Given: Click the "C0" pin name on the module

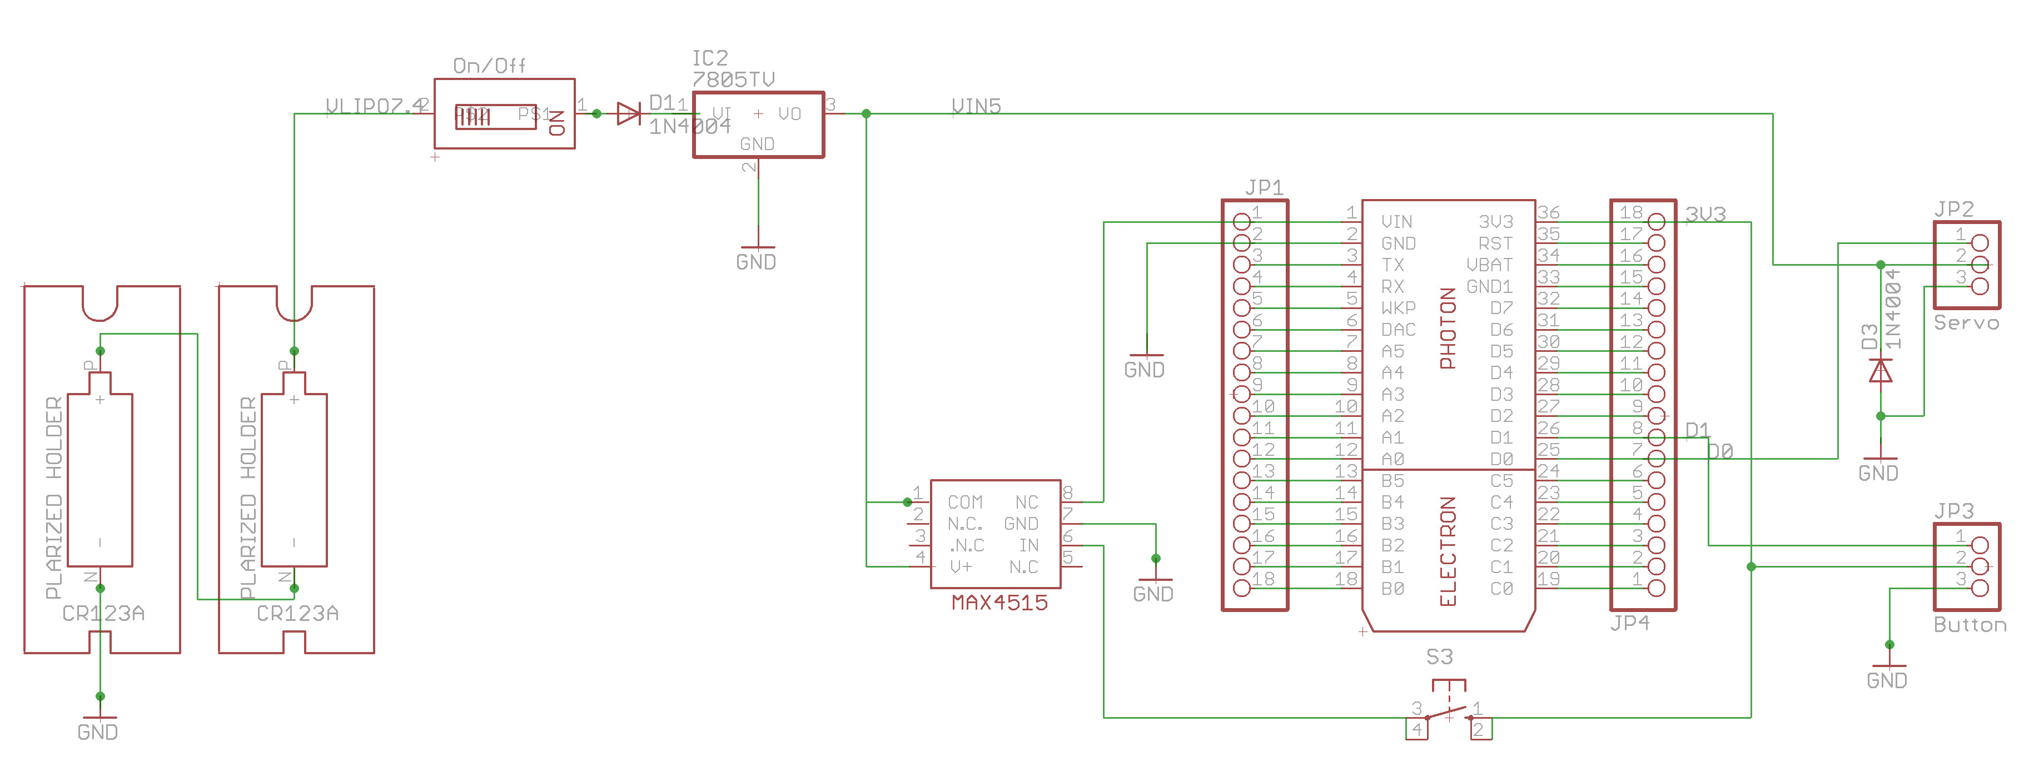Looking at the screenshot, I should coord(1502,588).
